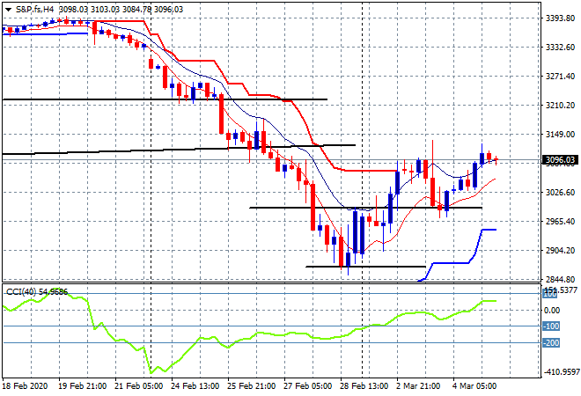Click the 3332.60 price scale label
The image size is (581, 396).
click(560, 47)
